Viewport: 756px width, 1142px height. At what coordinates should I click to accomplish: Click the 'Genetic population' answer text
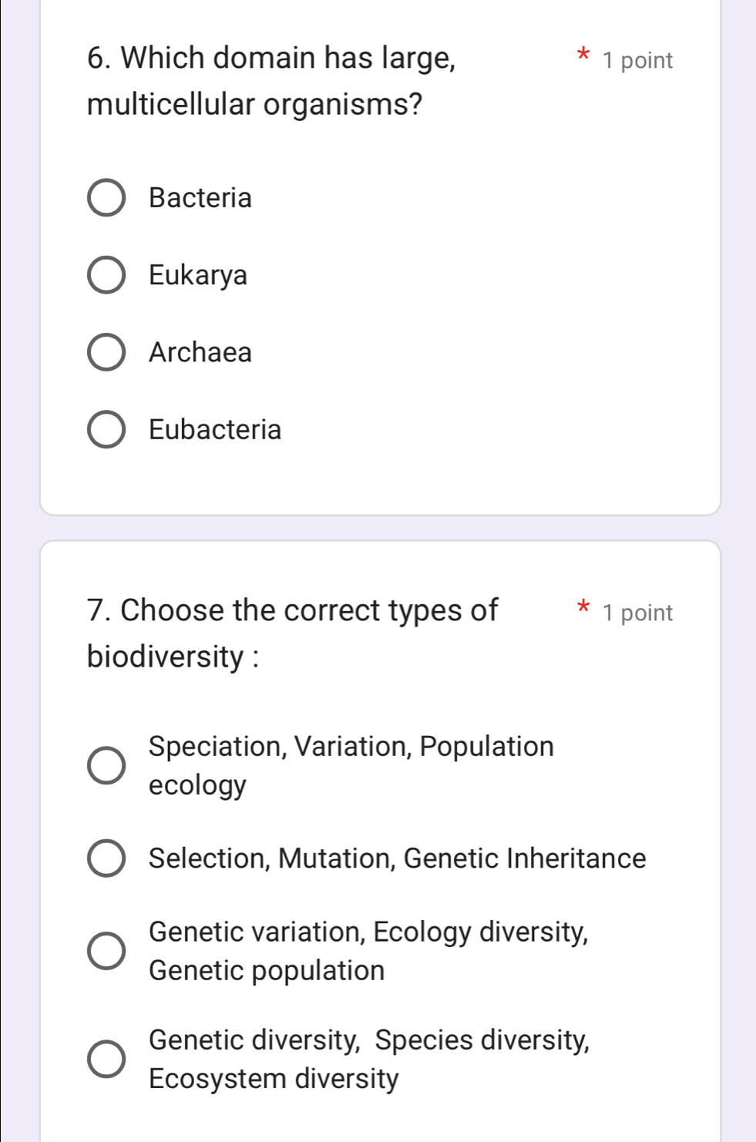point(267,970)
